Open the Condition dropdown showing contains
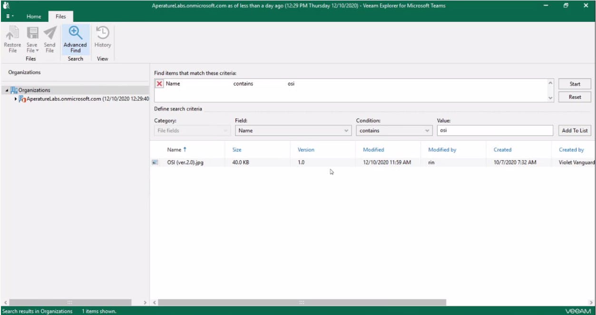 click(x=394, y=130)
